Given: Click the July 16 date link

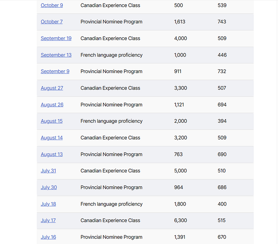Looking at the screenshot, I should click(x=48, y=237).
